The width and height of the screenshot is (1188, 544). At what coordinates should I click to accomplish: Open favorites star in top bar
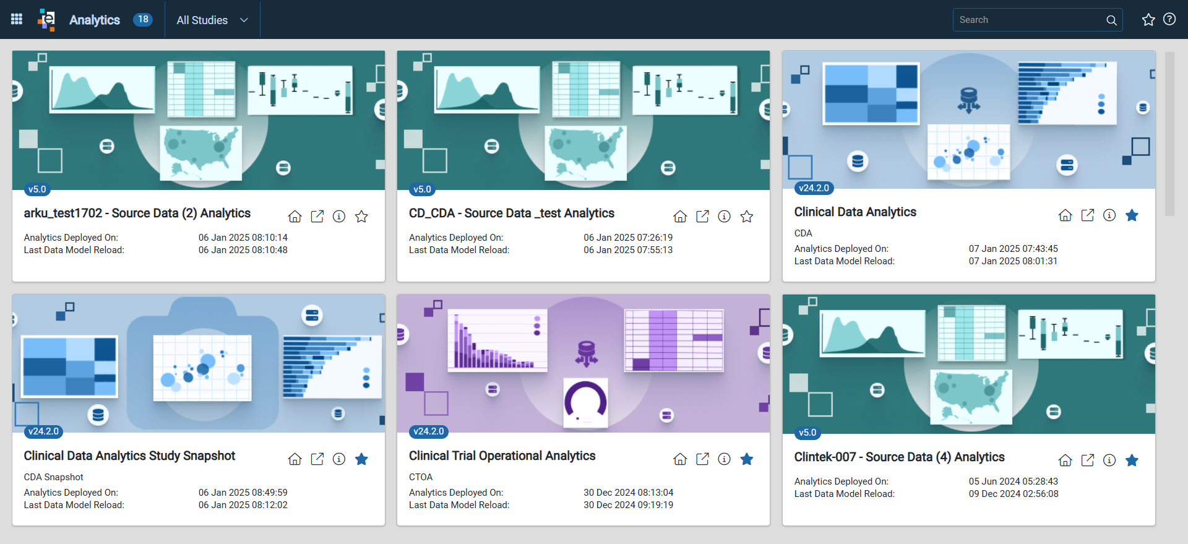coord(1148,20)
